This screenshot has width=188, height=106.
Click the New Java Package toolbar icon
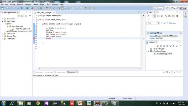[x=38, y=8]
